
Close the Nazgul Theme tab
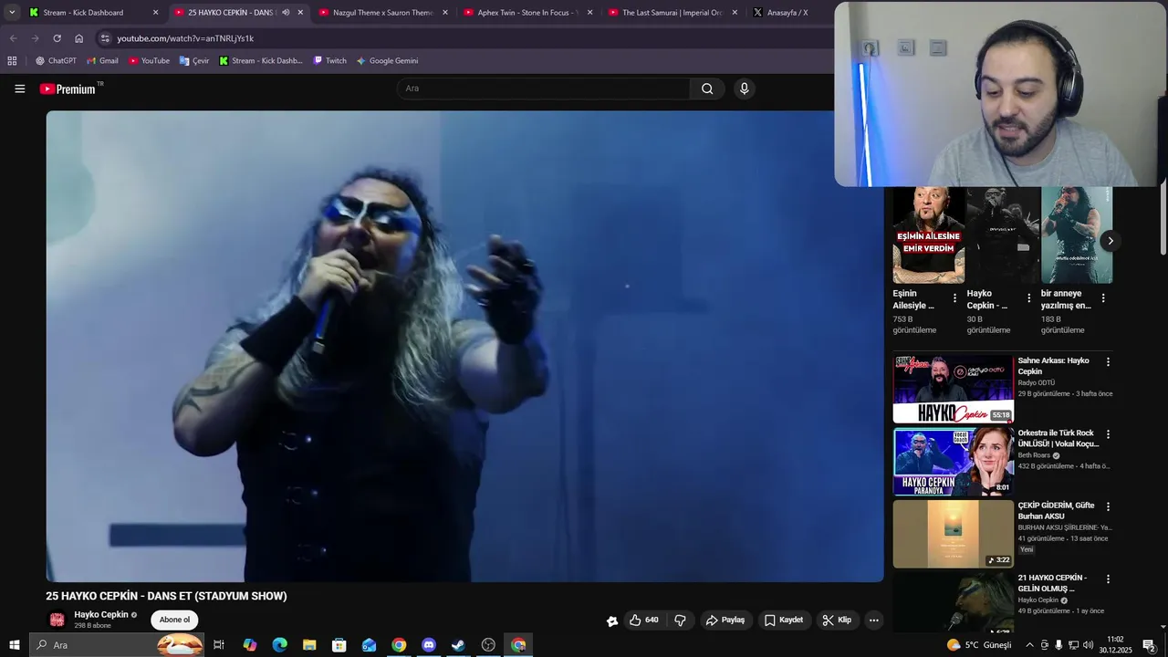click(x=445, y=13)
